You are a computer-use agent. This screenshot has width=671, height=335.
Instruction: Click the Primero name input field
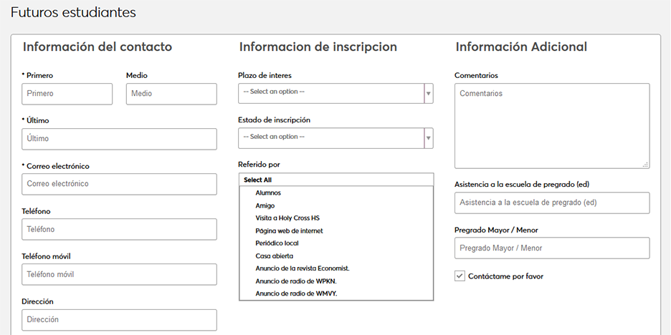click(67, 94)
